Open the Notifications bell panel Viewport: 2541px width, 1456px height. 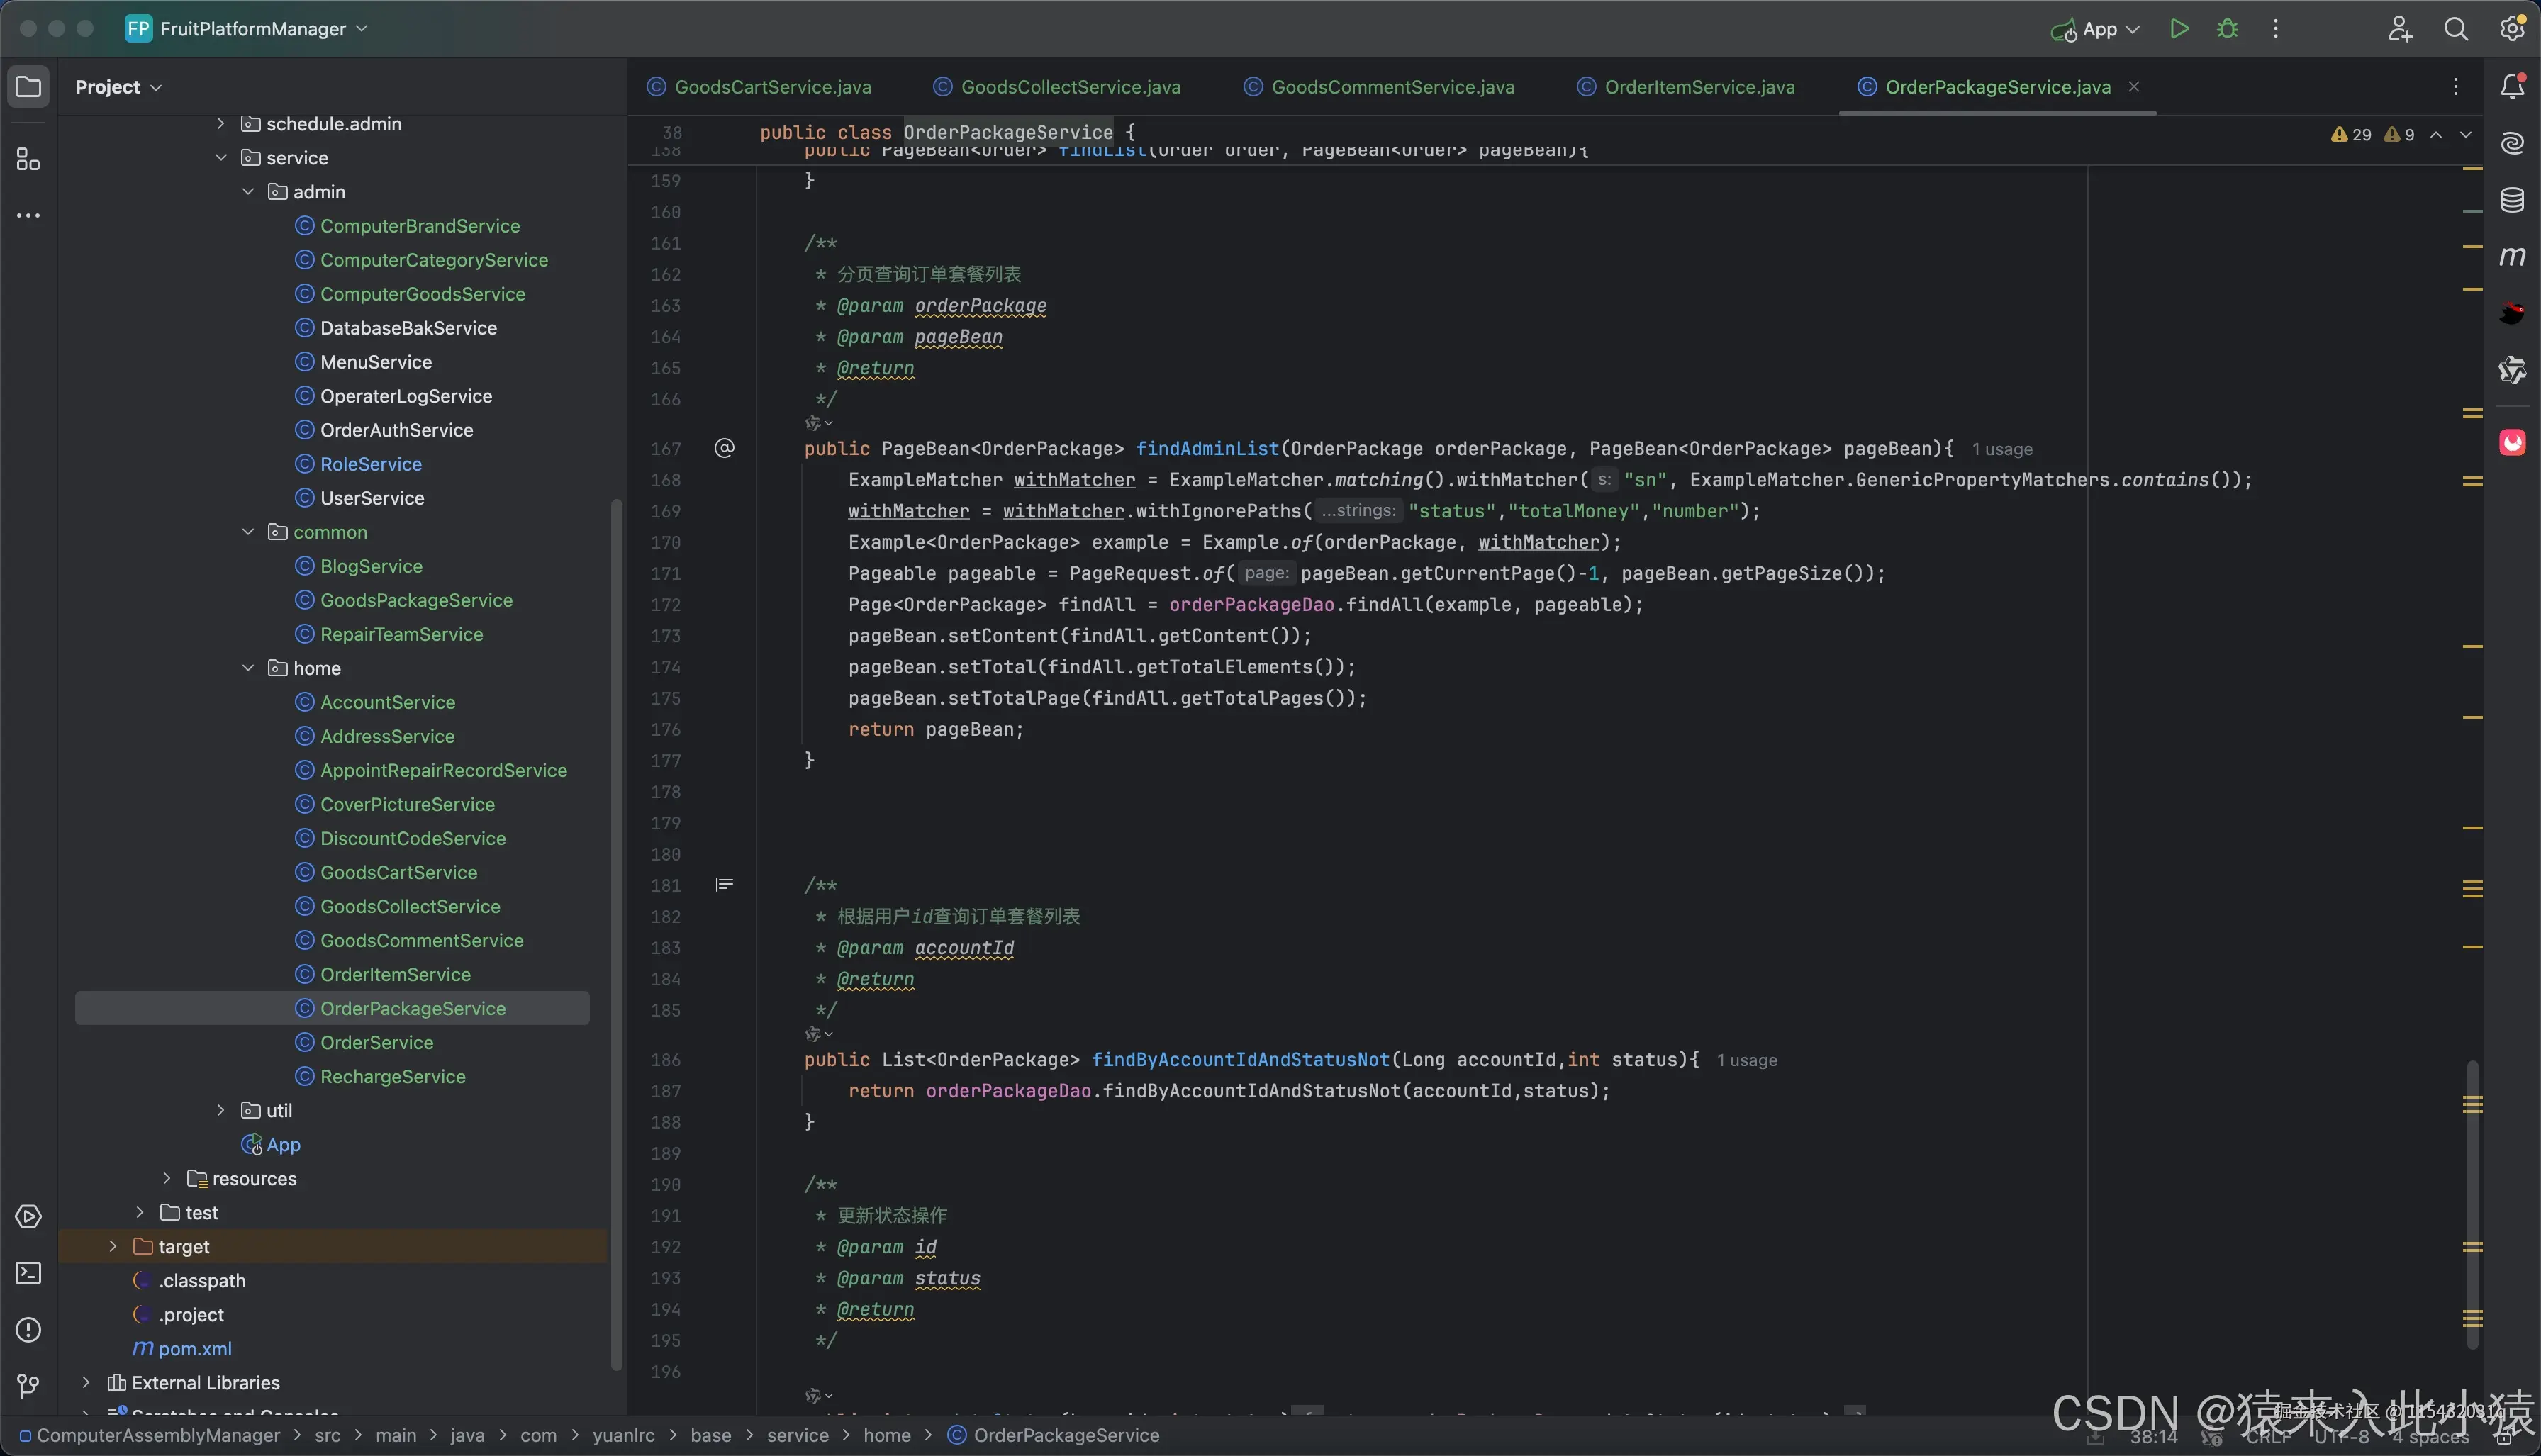[2512, 87]
